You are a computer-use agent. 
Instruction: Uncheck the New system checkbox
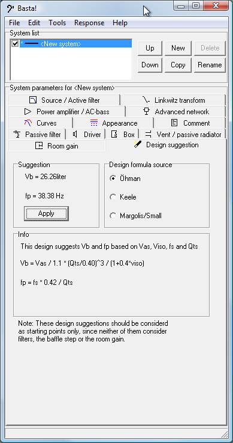click(x=15, y=43)
